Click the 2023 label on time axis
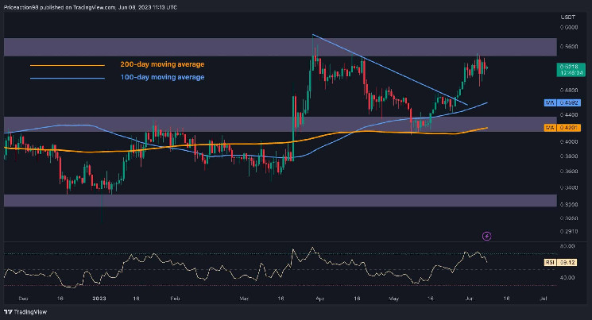Image resolution: width=592 pixels, height=320 pixels. pos(99,299)
